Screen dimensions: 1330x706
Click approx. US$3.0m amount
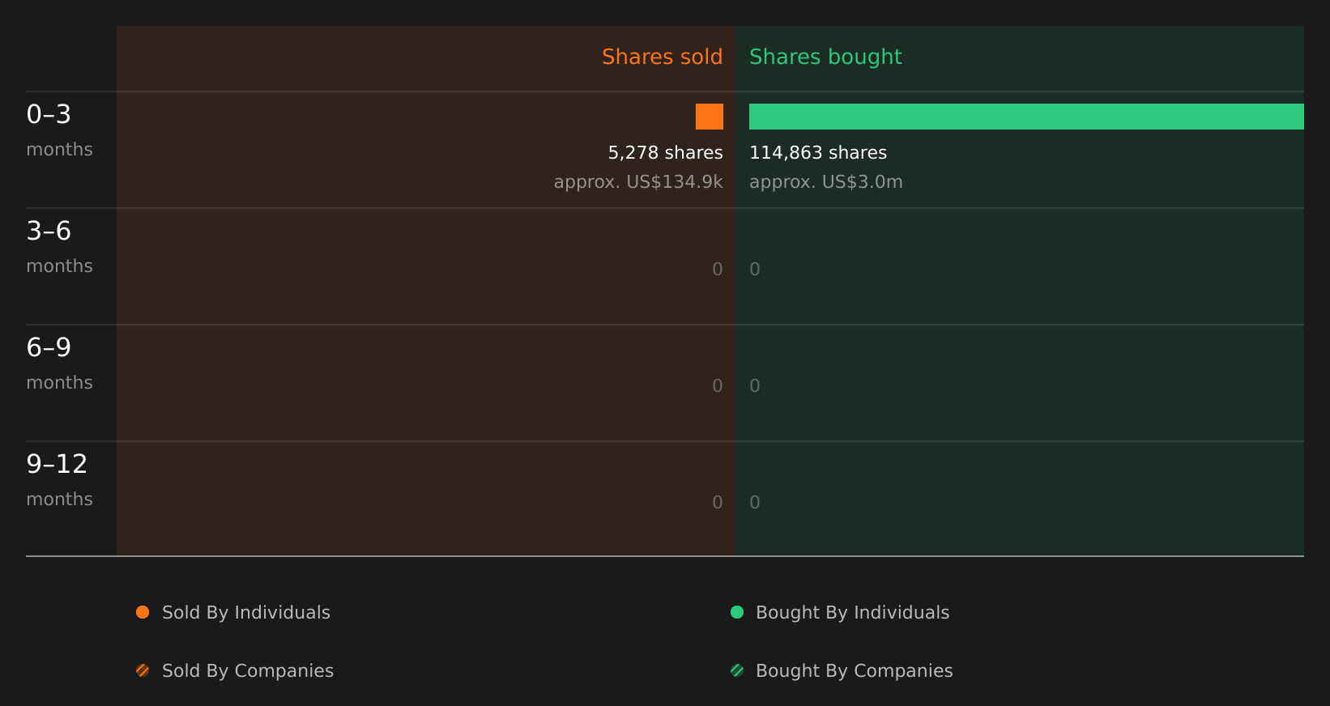pos(826,181)
